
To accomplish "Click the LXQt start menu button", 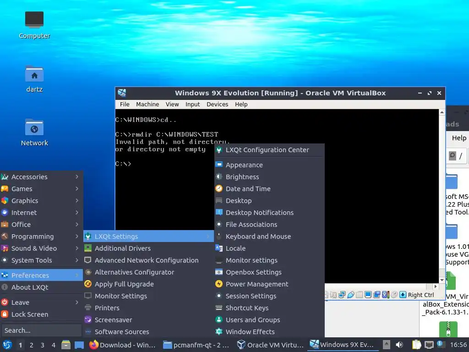I will point(7,345).
